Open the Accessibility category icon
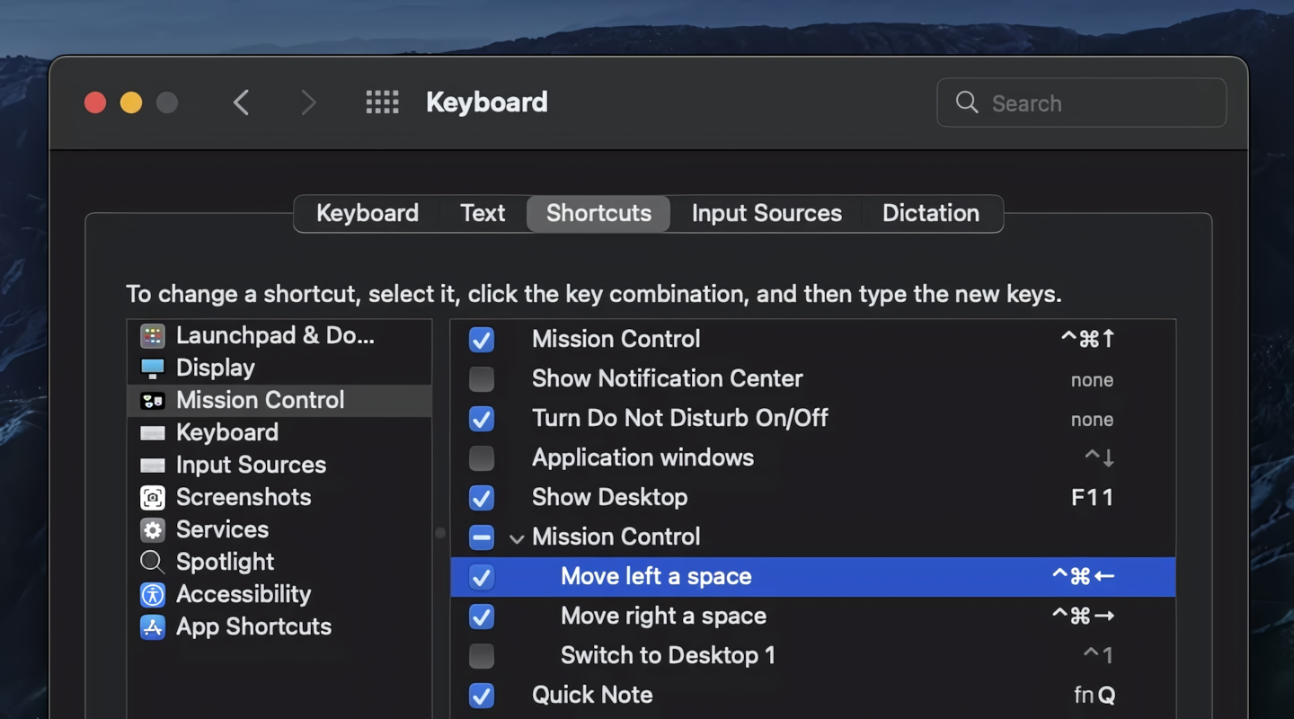The height and width of the screenshot is (719, 1294). click(153, 595)
